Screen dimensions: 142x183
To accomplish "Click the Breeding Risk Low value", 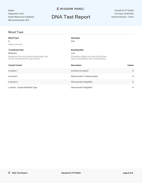I will click(x=73, y=53).
